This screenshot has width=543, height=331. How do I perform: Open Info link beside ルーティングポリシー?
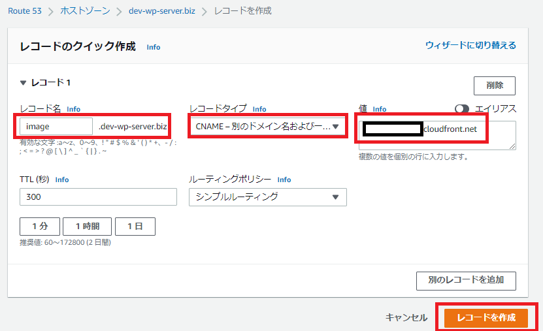(x=284, y=180)
